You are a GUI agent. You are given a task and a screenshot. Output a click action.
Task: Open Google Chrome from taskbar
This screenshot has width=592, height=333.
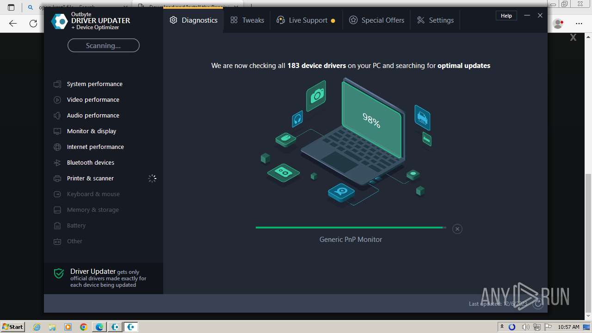tap(83, 327)
